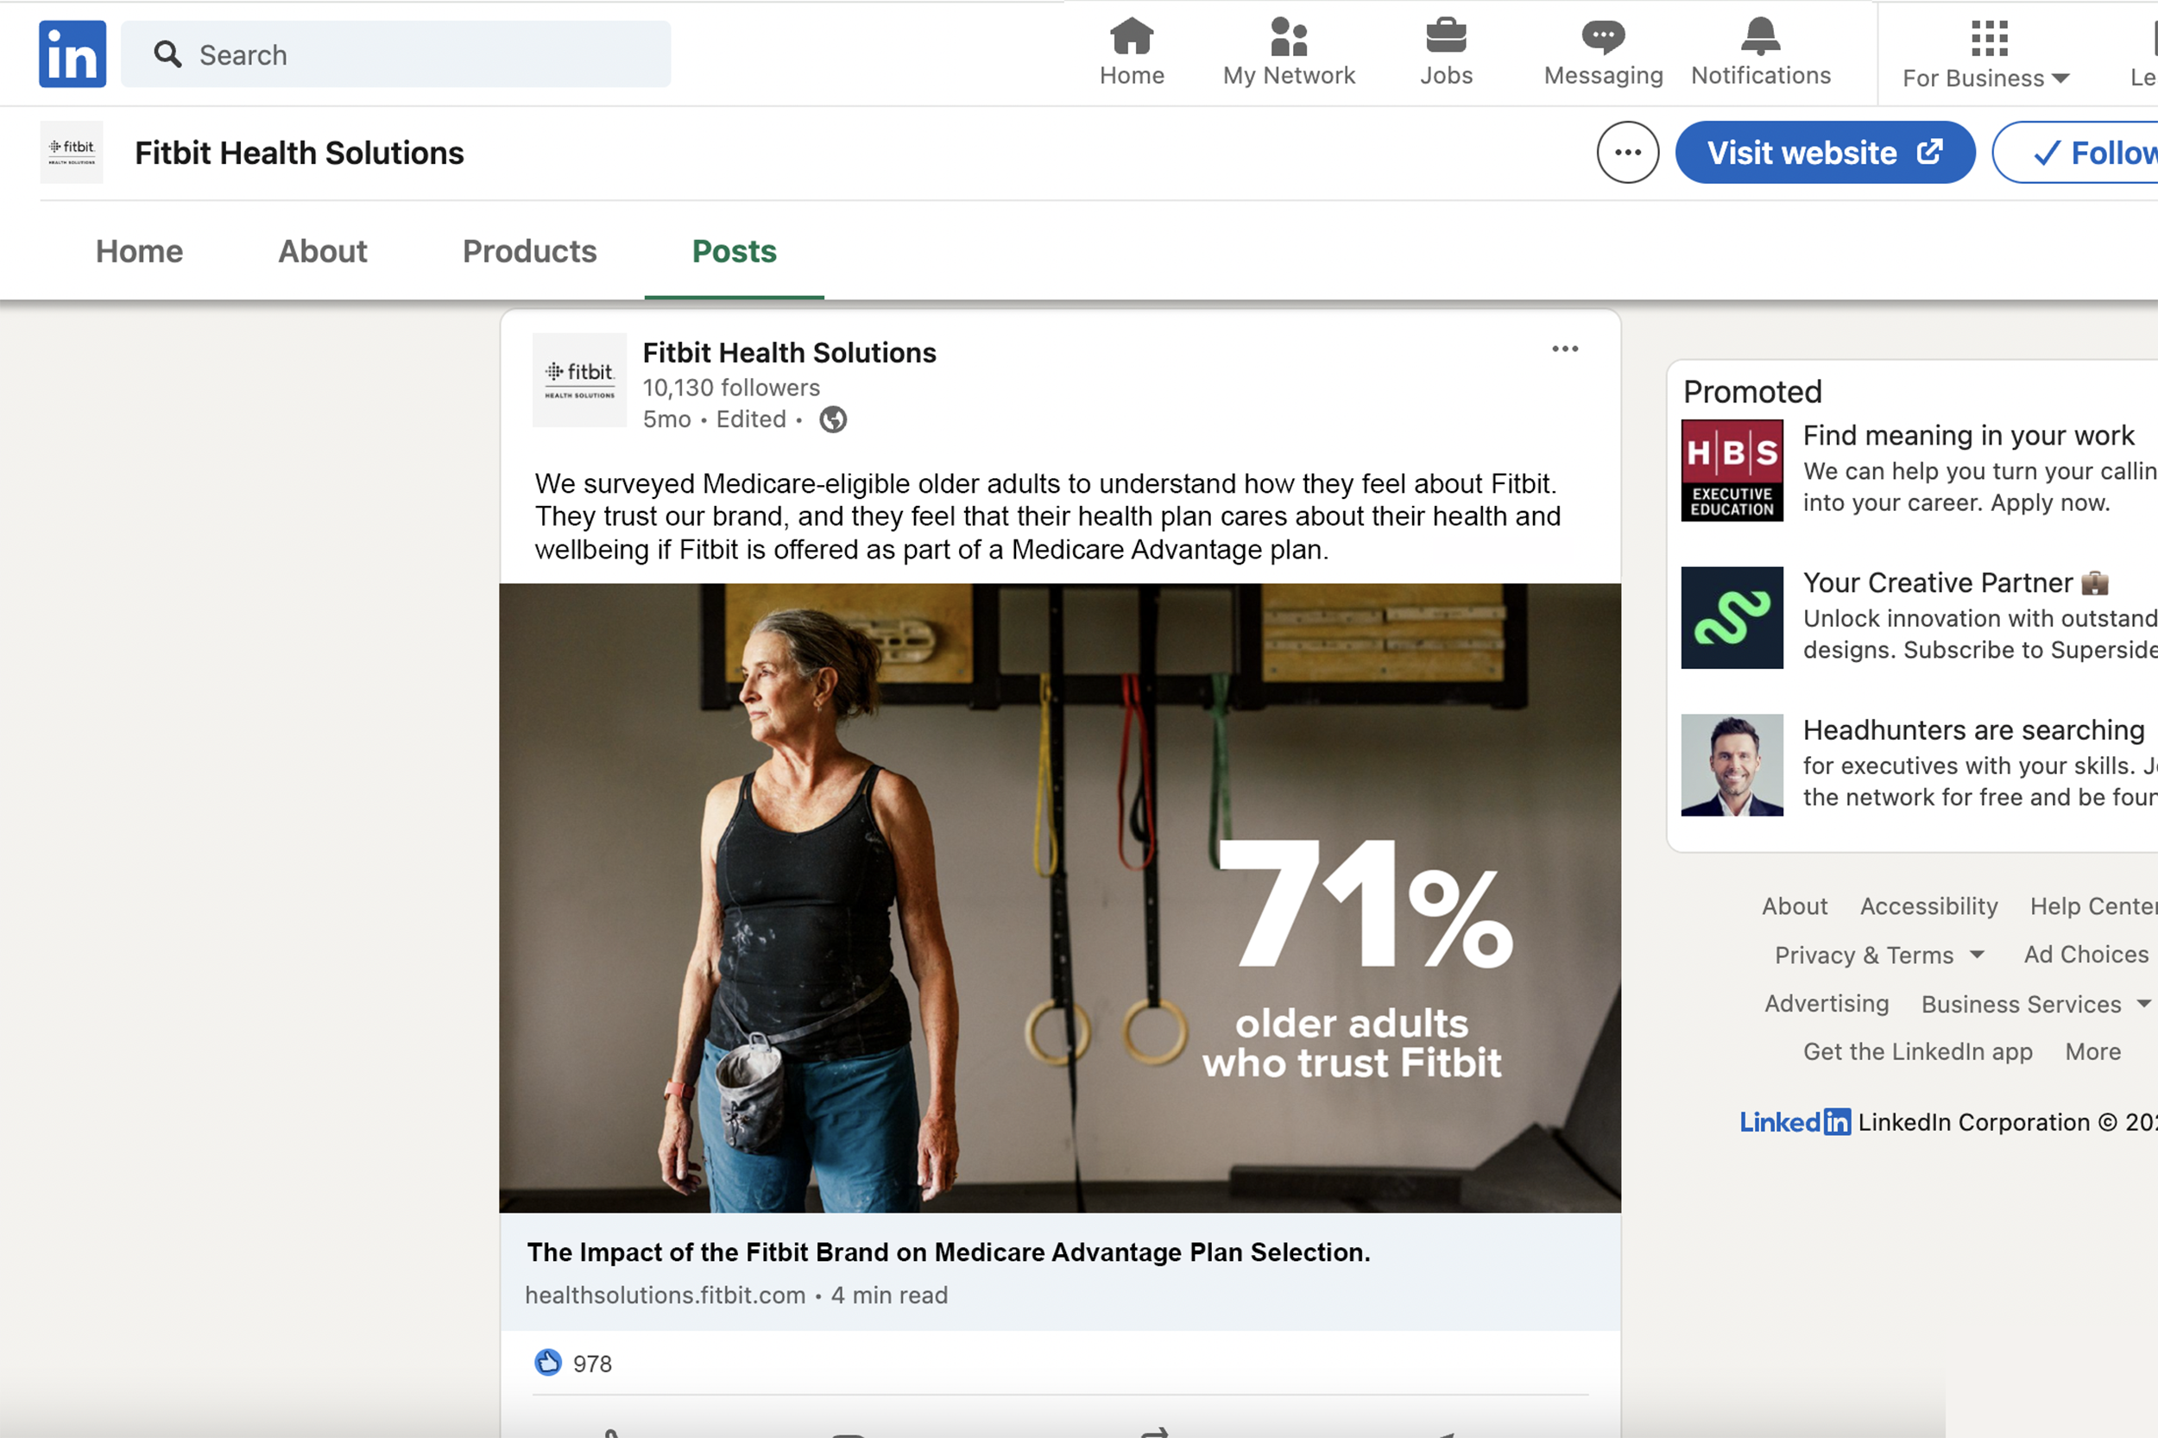Screen dimensions: 2158x1438
Task: Click the Visit website button
Action: pos(1824,153)
